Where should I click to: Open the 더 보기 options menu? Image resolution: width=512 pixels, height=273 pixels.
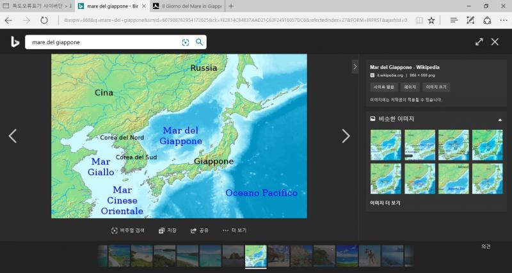point(234,230)
